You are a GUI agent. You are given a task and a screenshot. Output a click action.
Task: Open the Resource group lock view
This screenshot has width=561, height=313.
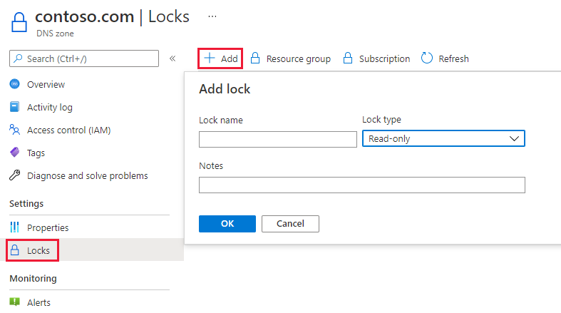(290, 58)
